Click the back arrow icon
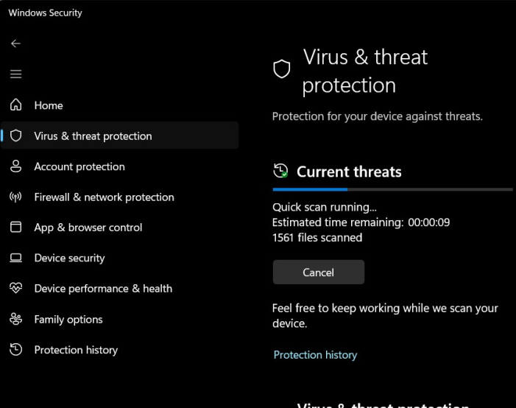The height and width of the screenshot is (408, 516). pos(15,43)
